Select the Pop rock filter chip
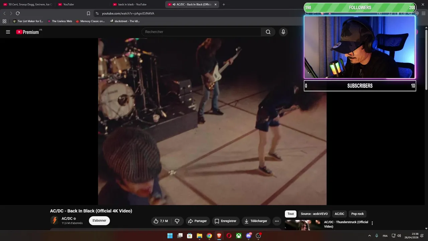428x241 pixels. point(357,214)
